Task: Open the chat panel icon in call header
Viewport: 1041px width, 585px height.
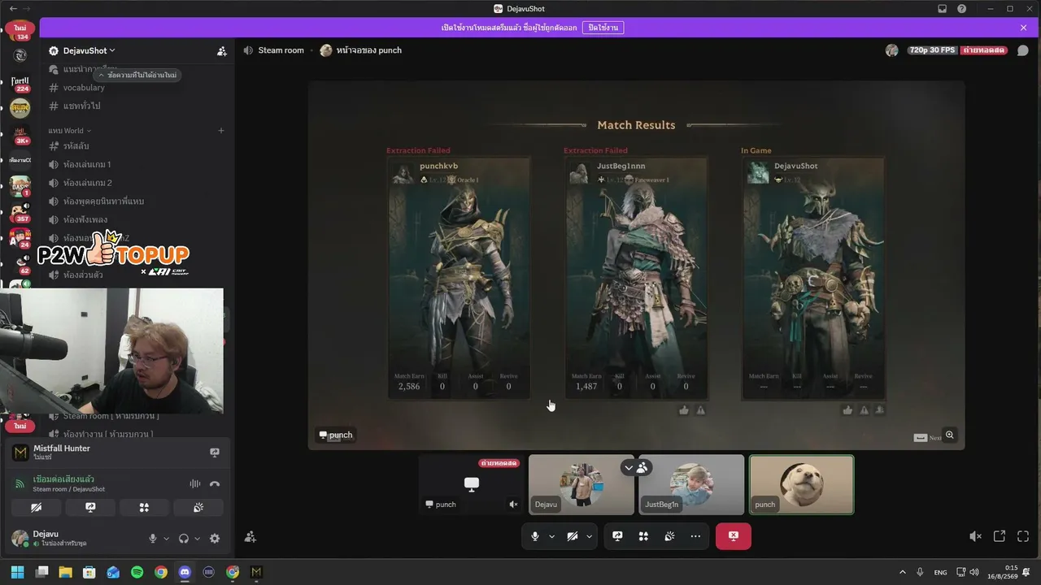Action: click(x=1022, y=50)
